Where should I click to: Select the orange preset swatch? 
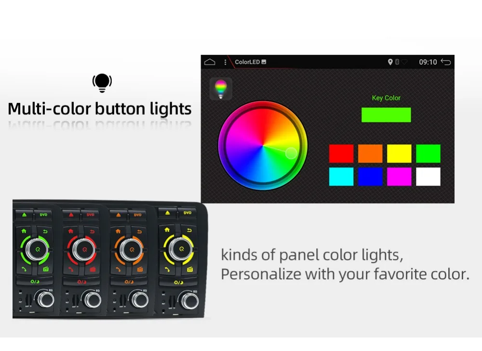(x=370, y=154)
